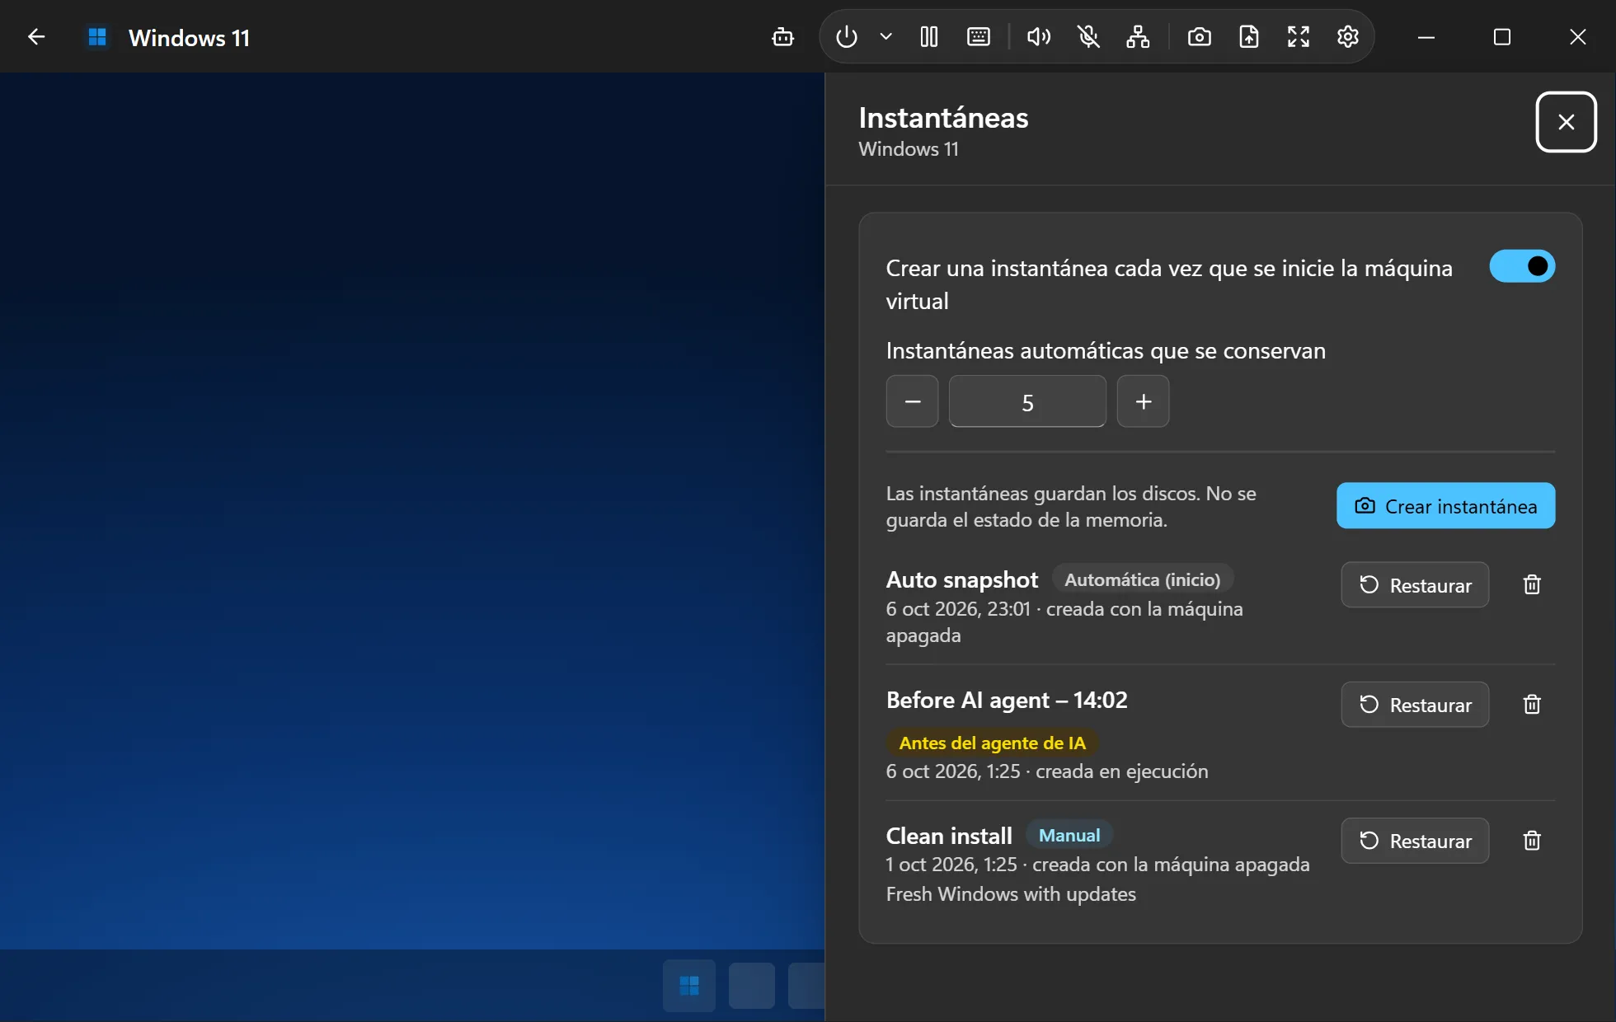Delete the Auto snapshot
Viewport: 1616px width, 1022px height.
(x=1532, y=585)
